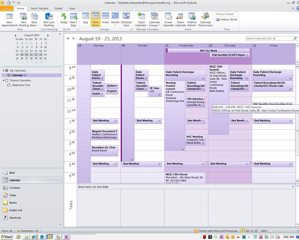Expand the Calendar Groups menu
The width and height of the screenshot is (299, 240).
[x=154, y=20]
